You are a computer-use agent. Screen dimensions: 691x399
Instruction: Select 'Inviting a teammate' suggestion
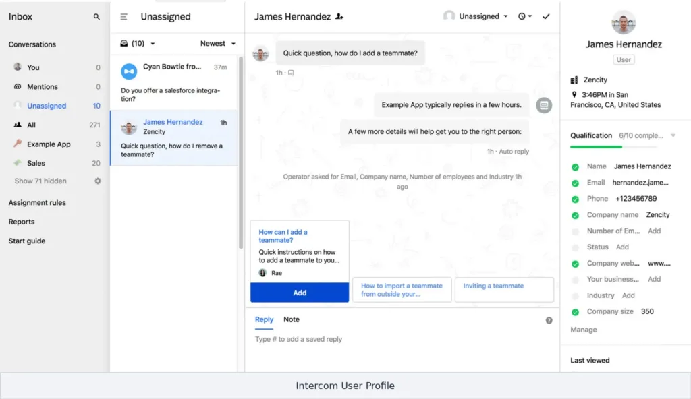504,290
